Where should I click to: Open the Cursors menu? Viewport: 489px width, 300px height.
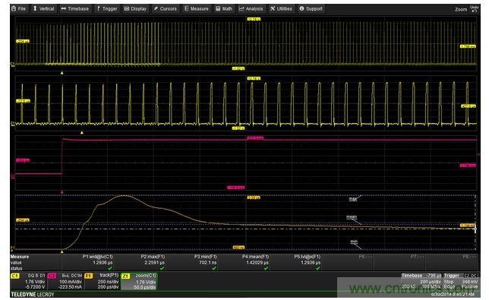coord(166,8)
